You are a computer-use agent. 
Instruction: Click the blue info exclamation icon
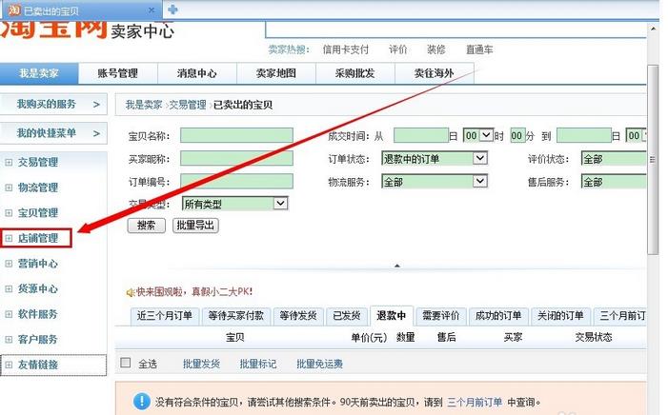click(x=141, y=401)
